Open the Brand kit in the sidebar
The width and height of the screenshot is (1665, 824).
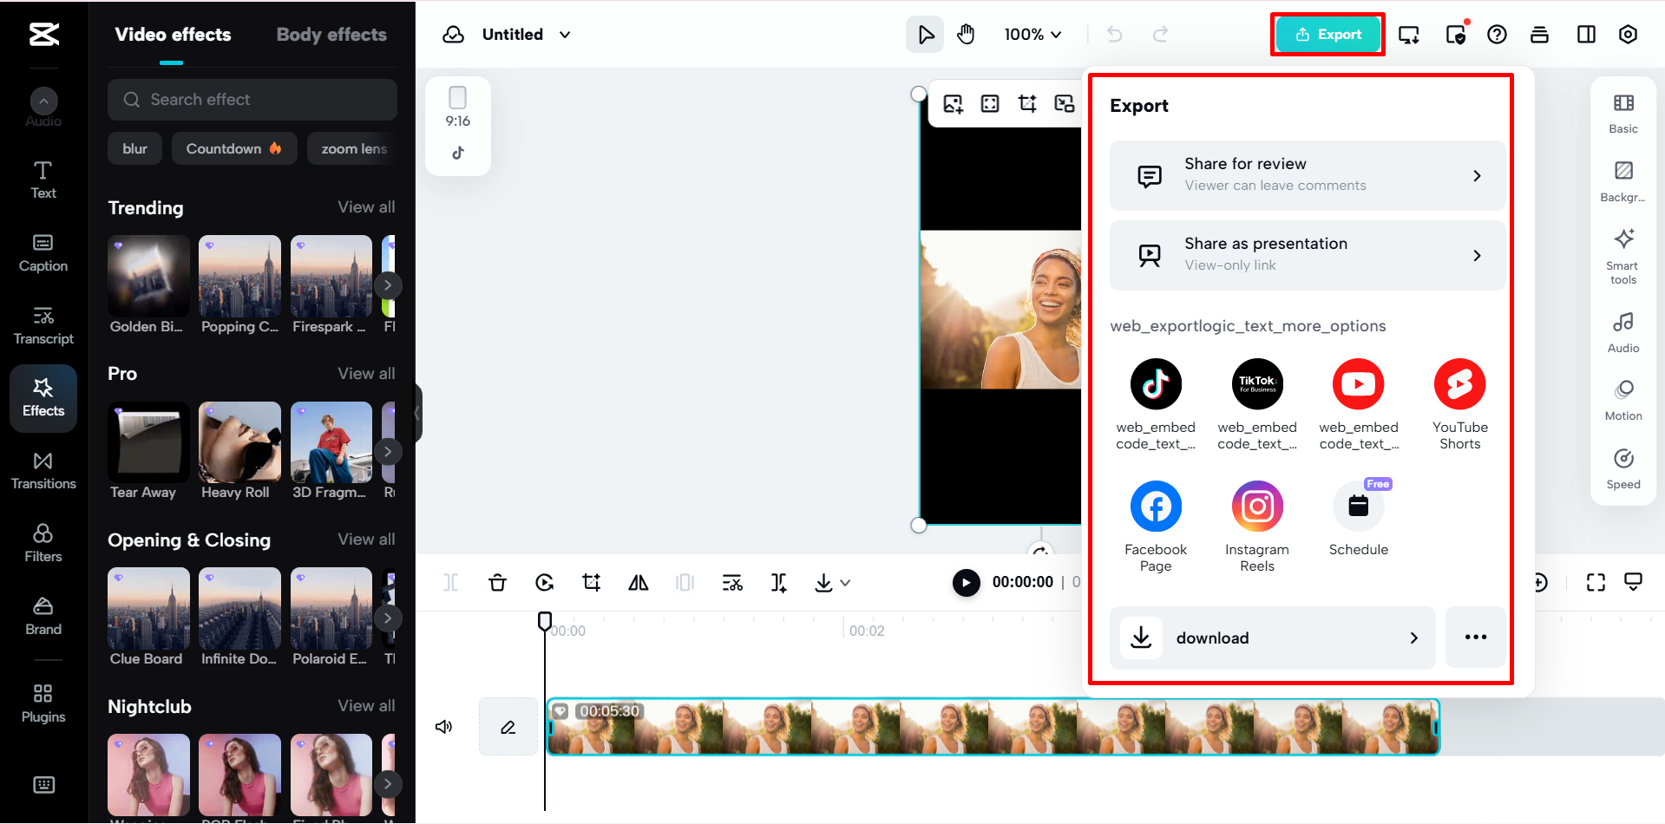point(43,617)
